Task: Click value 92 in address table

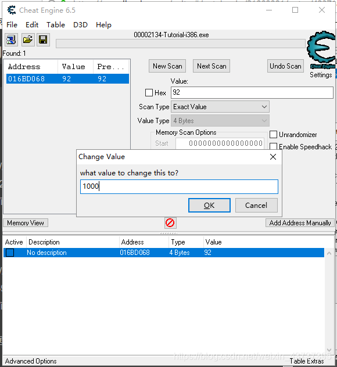Action: coord(208,253)
